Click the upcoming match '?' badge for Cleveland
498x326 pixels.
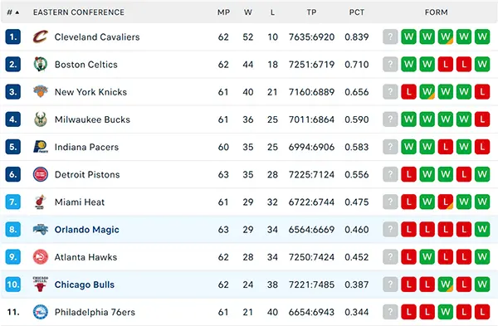390,36
